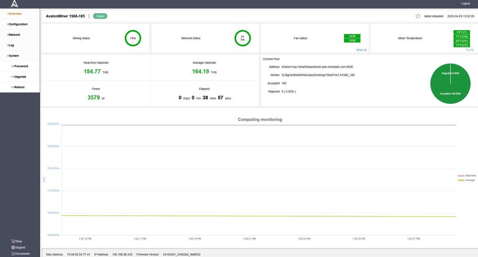Click the yellow average line in chart
Image resolution: width=478 pixels, height=257 pixels.
coord(259,216)
